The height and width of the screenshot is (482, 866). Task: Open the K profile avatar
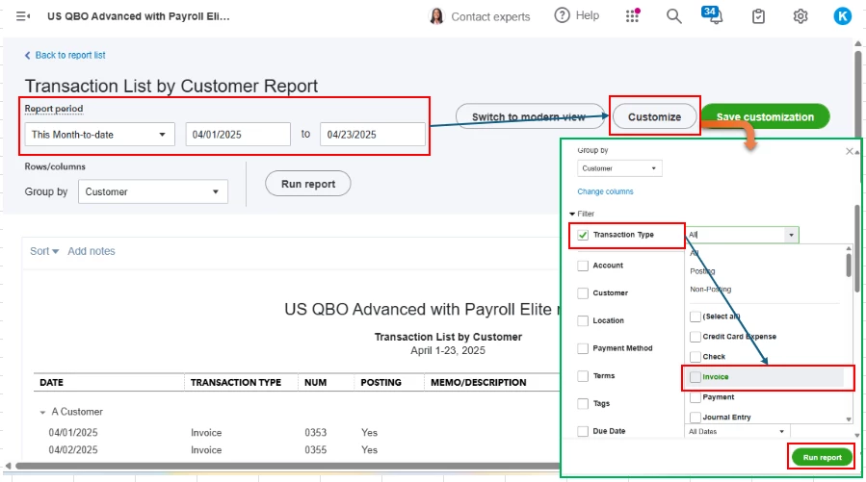[842, 16]
